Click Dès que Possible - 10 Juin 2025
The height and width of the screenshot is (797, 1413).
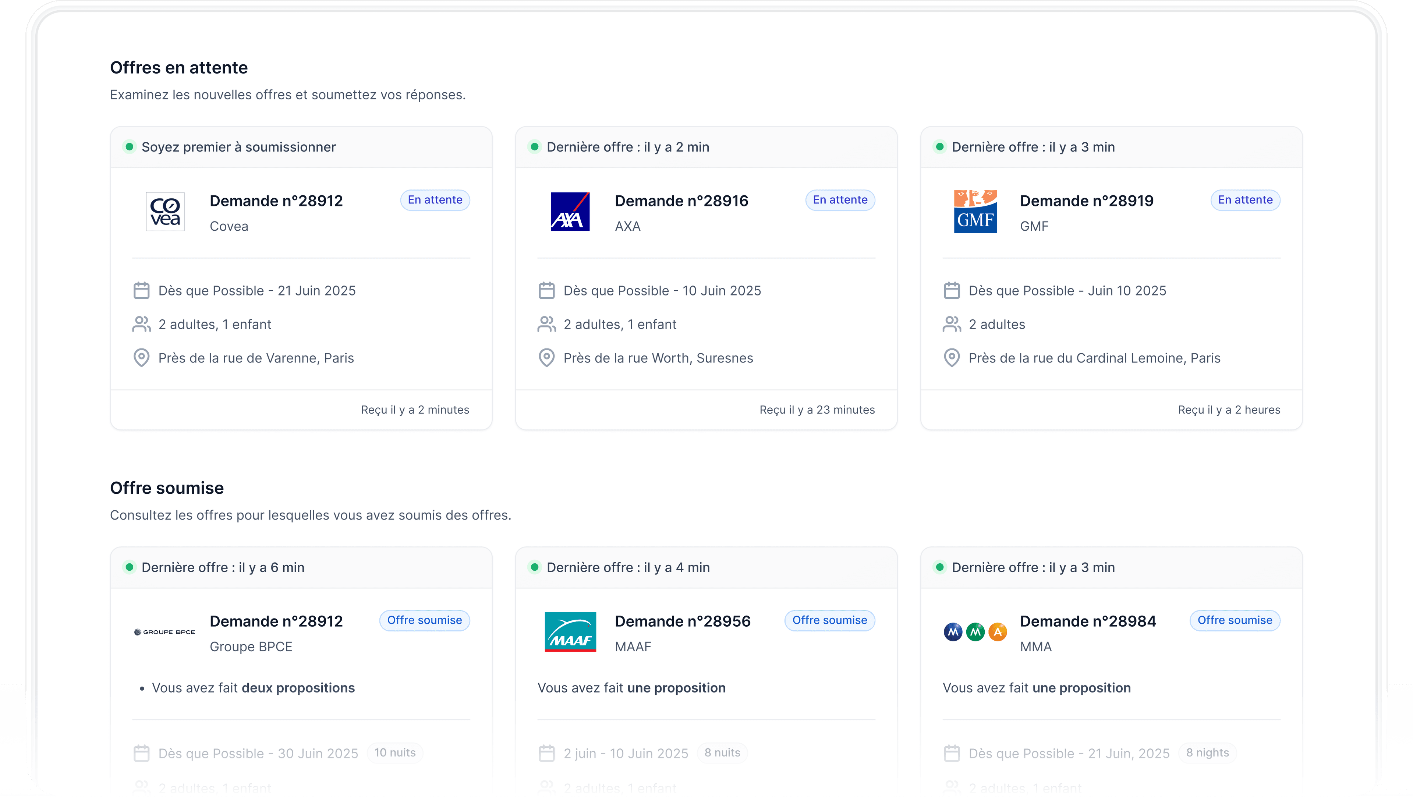tap(662, 291)
